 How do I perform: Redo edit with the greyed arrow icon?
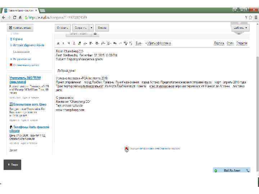(x=120, y=43)
